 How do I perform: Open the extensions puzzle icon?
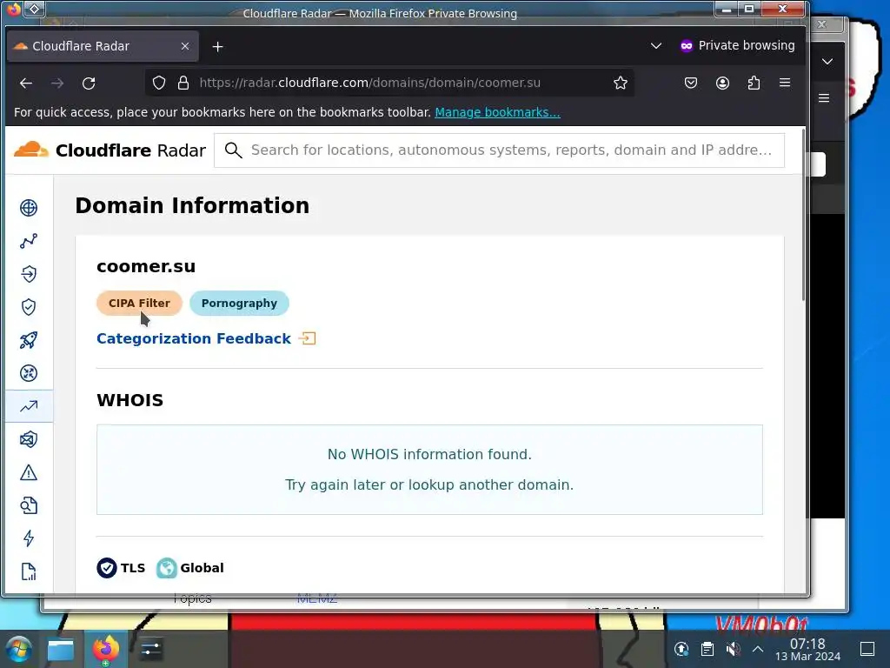tap(754, 83)
